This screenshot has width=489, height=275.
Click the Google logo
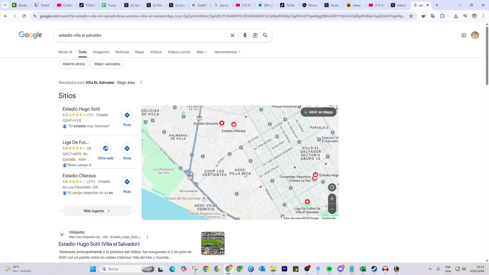click(30, 35)
